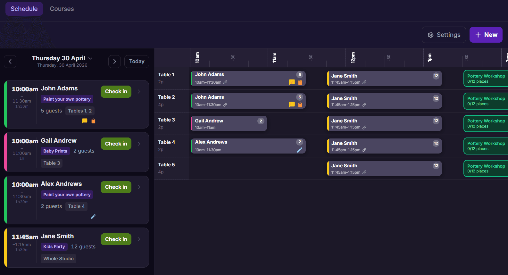Click the Settings gear icon
The width and height of the screenshot is (508, 275).
tap(431, 35)
